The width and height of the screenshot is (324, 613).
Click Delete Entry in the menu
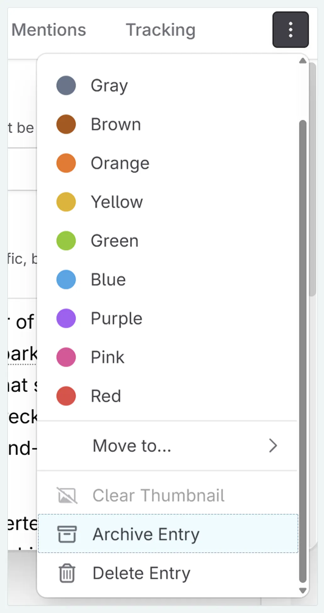click(141, 573)
